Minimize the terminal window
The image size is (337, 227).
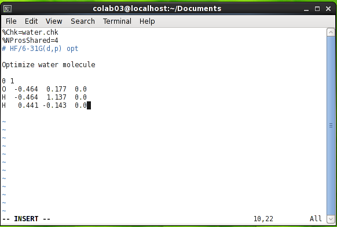pos(306,9)
